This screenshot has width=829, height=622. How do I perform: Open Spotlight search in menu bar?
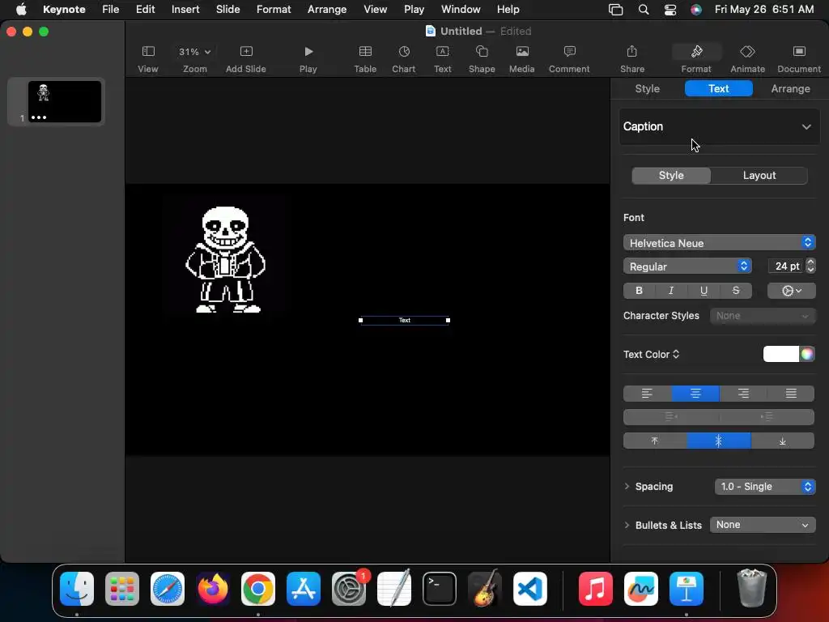pos(644,10)
